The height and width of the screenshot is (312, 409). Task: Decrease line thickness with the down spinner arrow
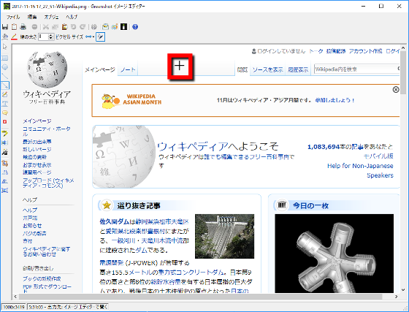51,38
